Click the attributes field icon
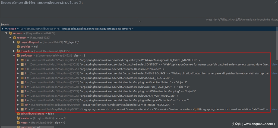Image resolution: width=278 pixels, height=128 pixels. click(18, 55)
